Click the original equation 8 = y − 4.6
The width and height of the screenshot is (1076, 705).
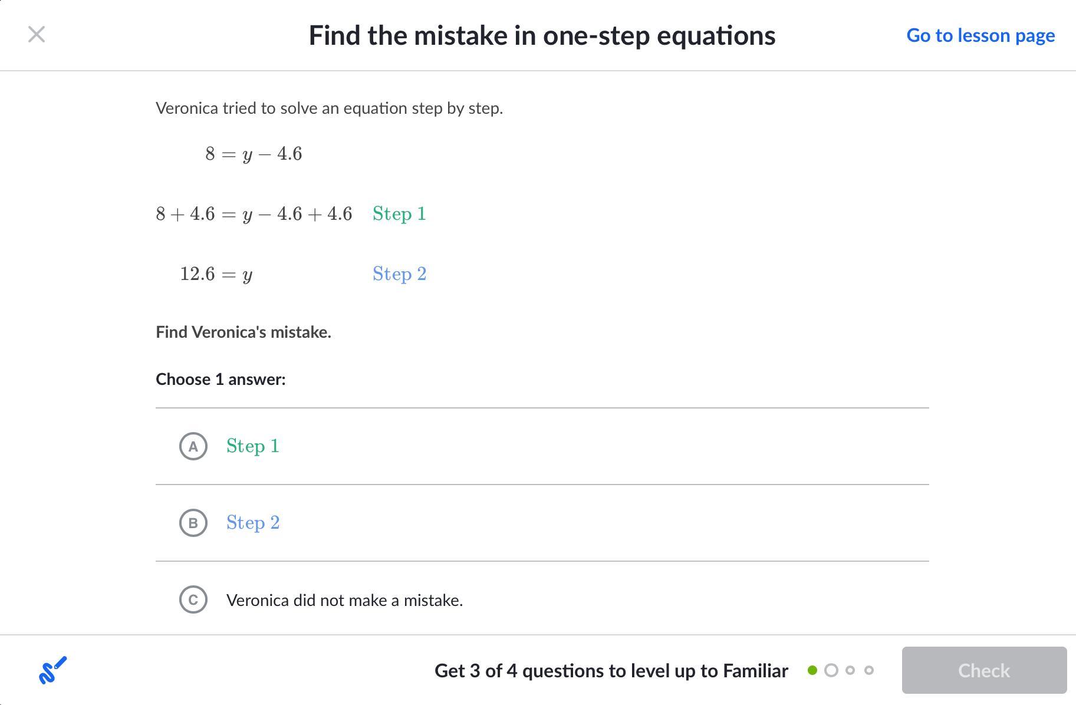tap(254, 154)
